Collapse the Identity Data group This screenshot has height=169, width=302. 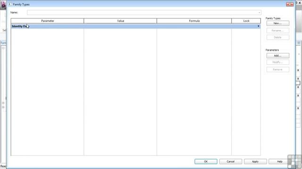pos(258,26)
